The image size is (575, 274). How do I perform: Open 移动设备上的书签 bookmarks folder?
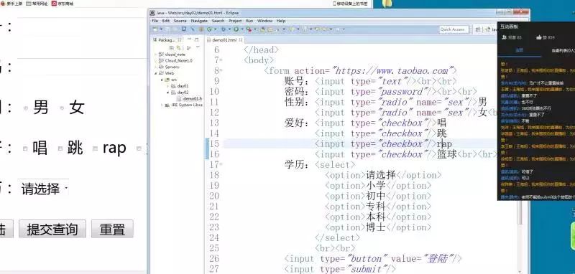pyautogui.click(x=350, y=4)
